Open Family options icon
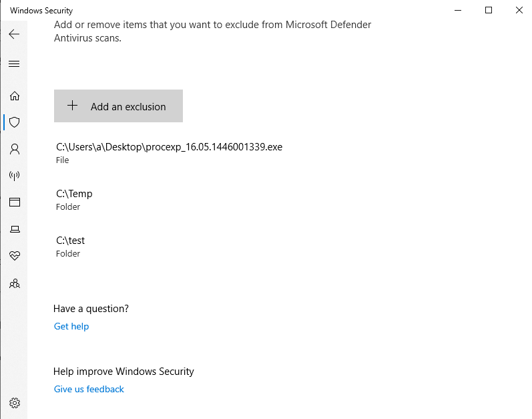Screen dimensions: 532x419 pos(14,283)
